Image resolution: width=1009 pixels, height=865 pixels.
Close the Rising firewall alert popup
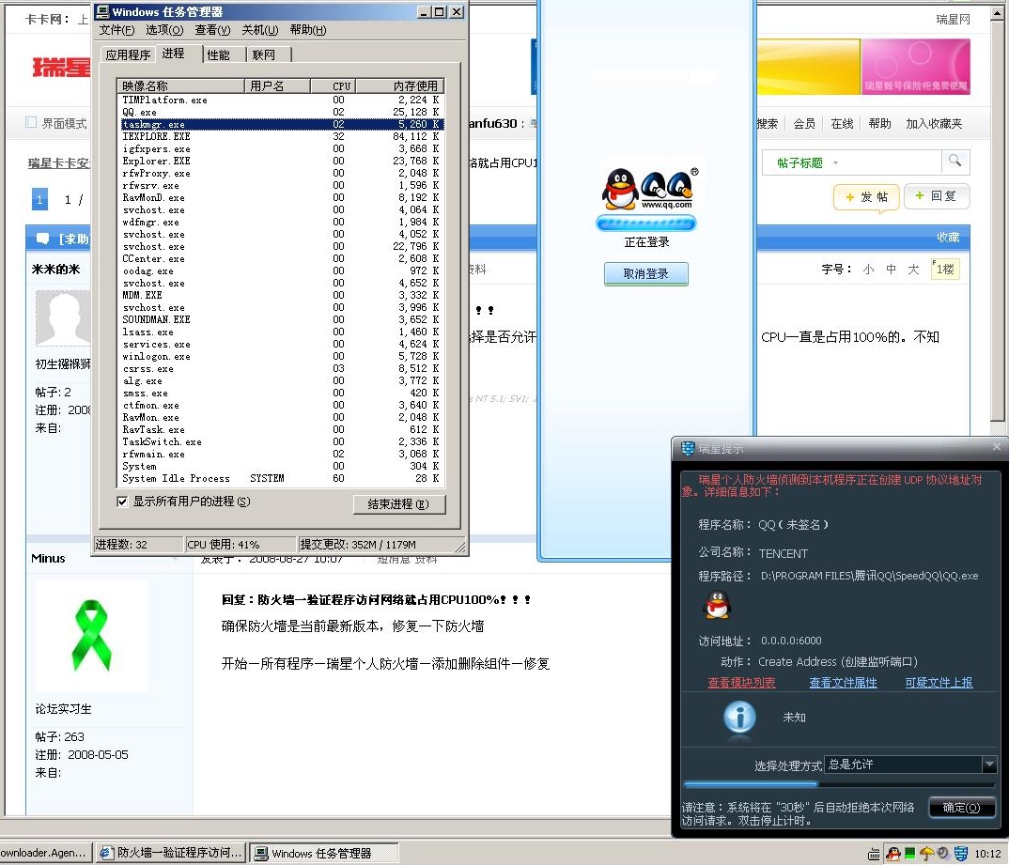[996, 446]
